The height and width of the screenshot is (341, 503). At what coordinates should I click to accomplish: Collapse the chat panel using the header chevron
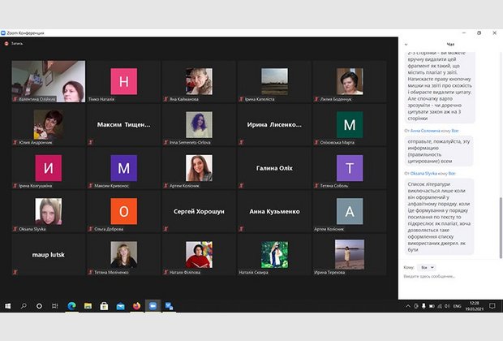(x=406, y=43)
